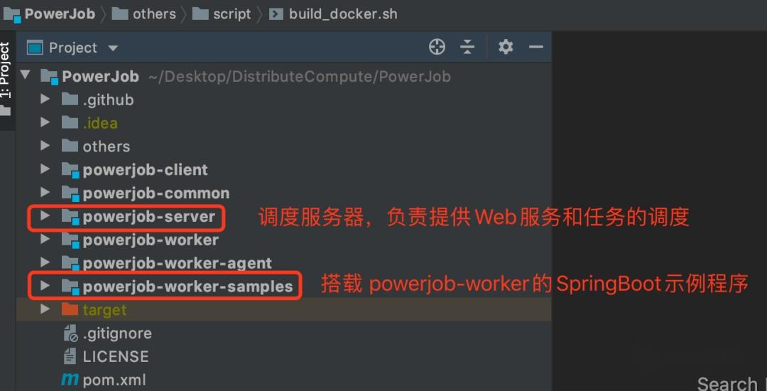Select the powerjob-client module

[x=145, y=169]
